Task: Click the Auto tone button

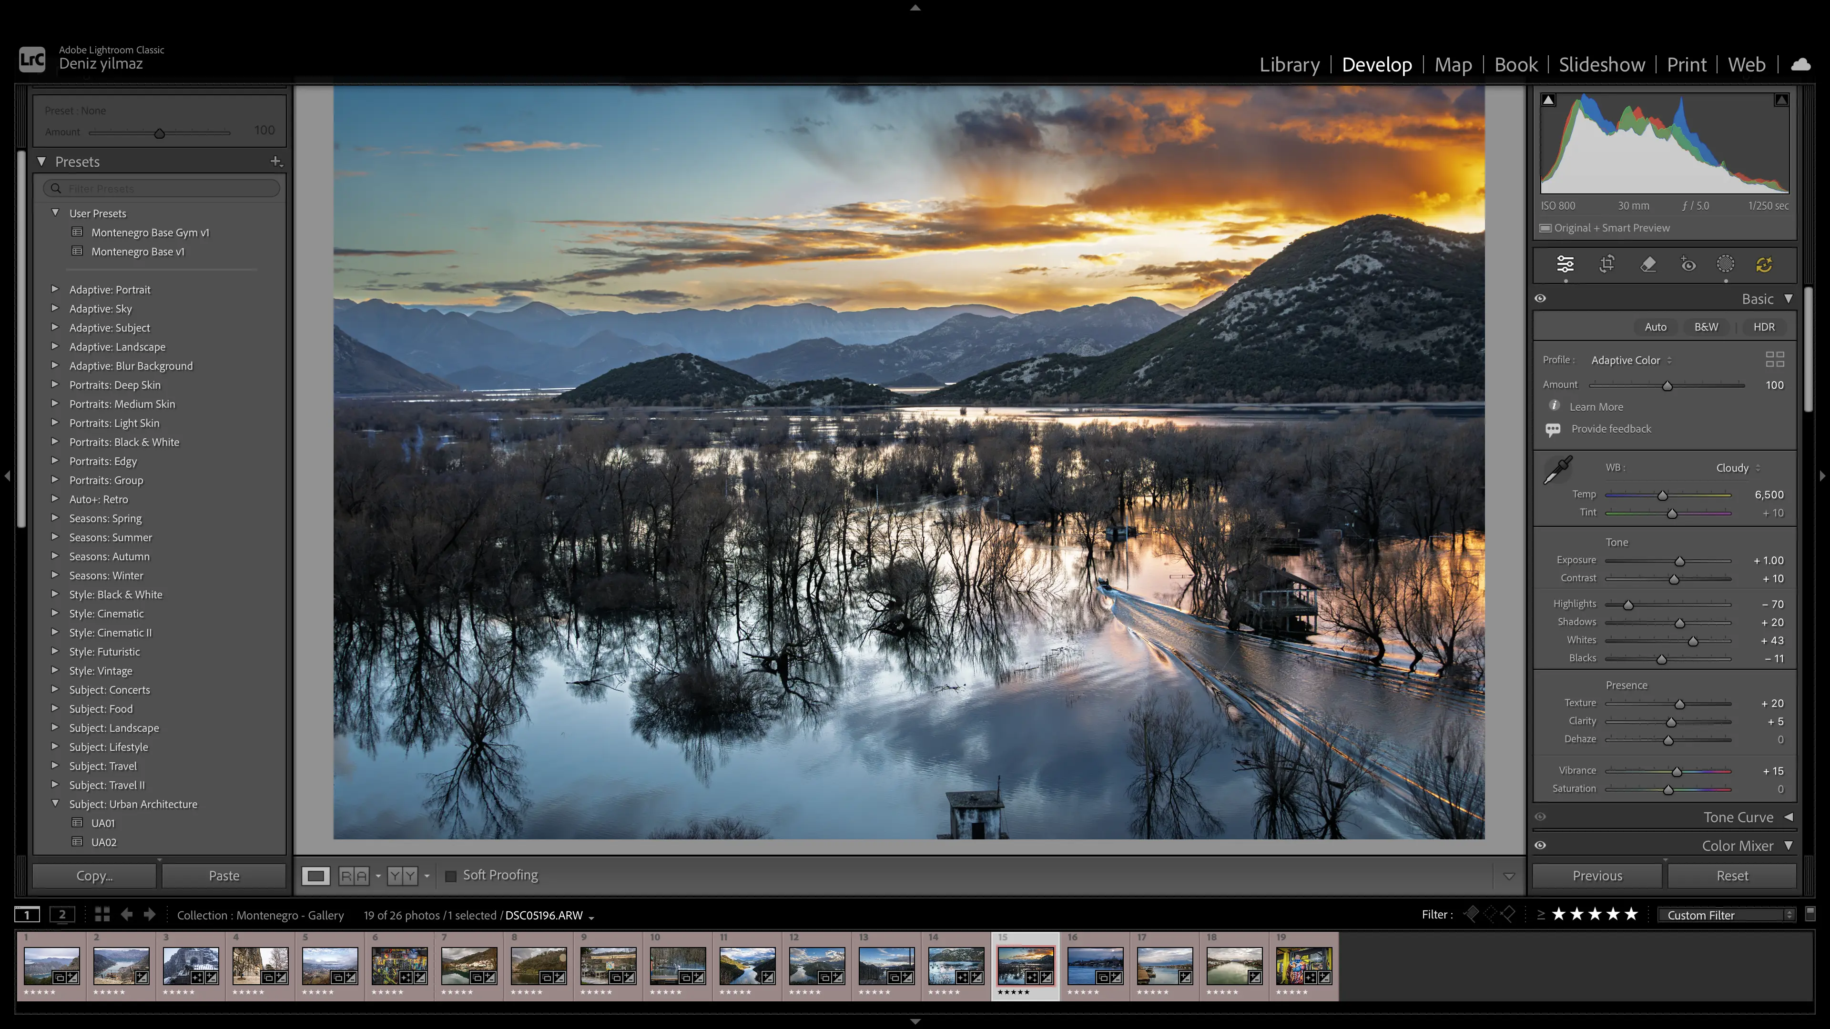Action: pyautogui.click(x=1655, y=327)
